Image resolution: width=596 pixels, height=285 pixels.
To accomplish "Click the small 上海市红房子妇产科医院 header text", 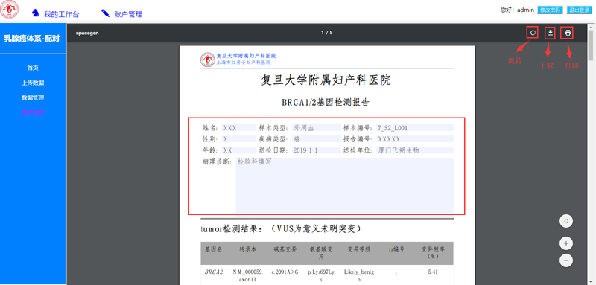I will [244, 63].
